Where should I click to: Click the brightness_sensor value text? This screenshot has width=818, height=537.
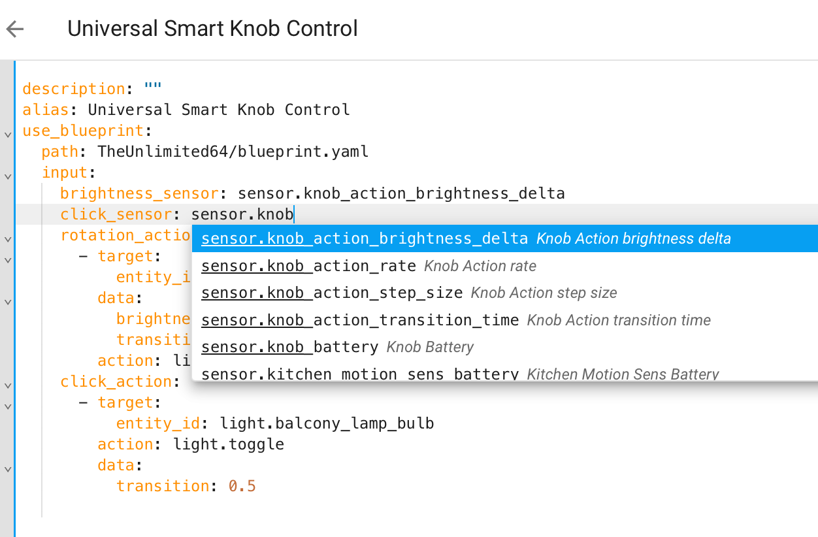coord(401,193)
